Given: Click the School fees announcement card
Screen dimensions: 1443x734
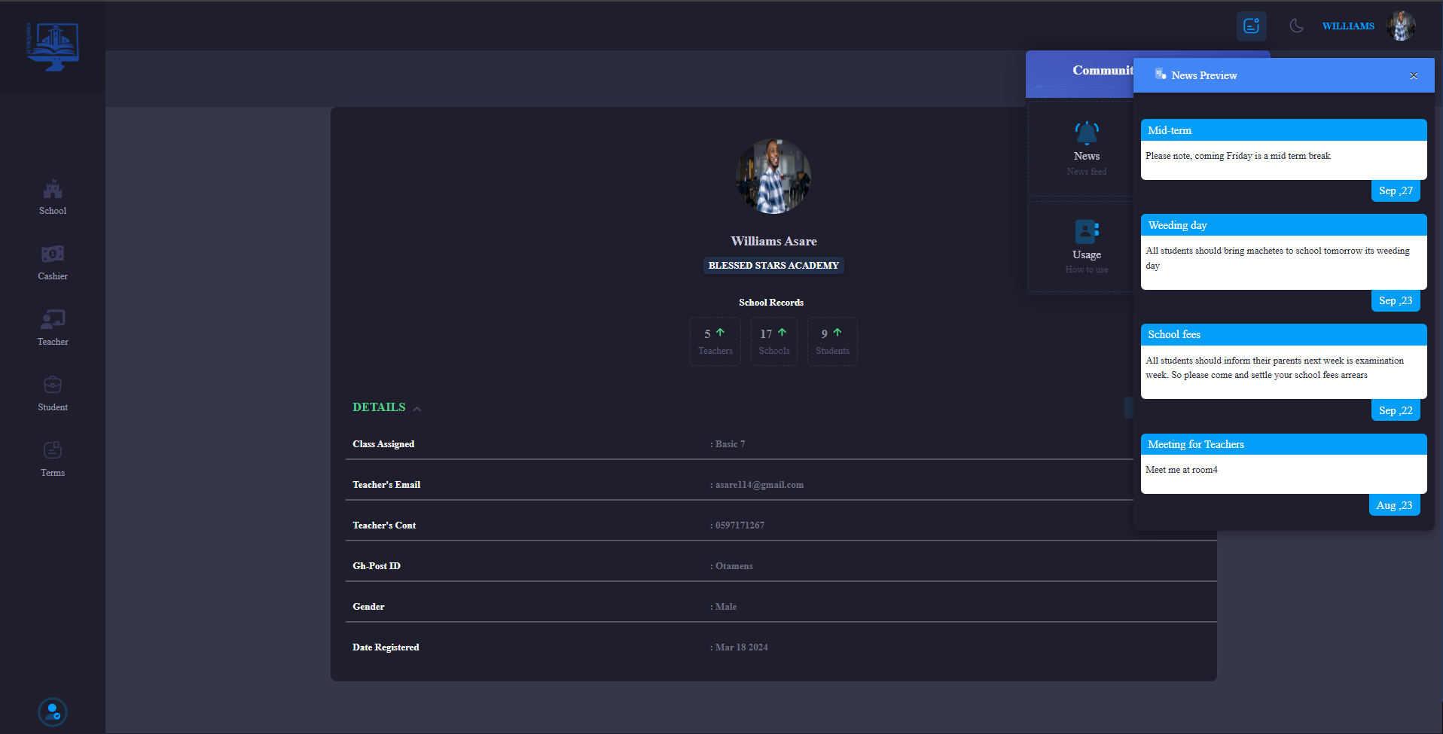Looking at the screenshot, I should tap(1283, 361).
